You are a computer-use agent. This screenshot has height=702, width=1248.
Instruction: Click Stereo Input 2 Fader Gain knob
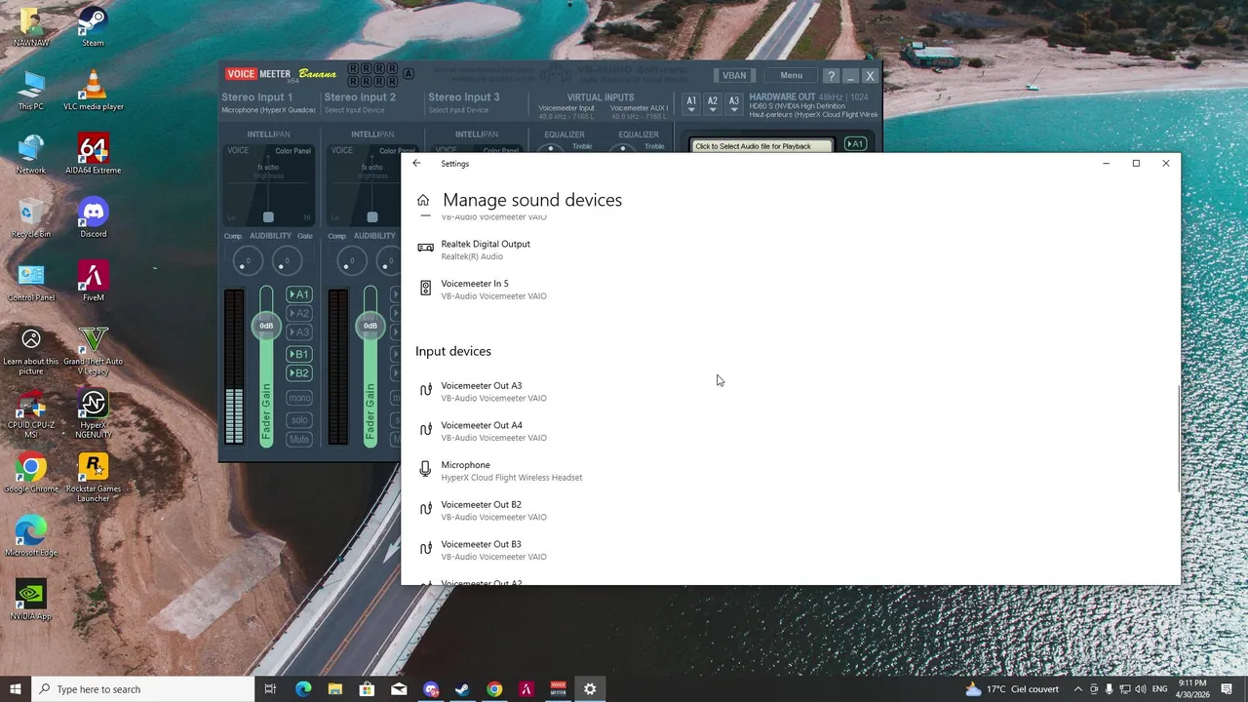pyautogui.click(x=370, y=326)
